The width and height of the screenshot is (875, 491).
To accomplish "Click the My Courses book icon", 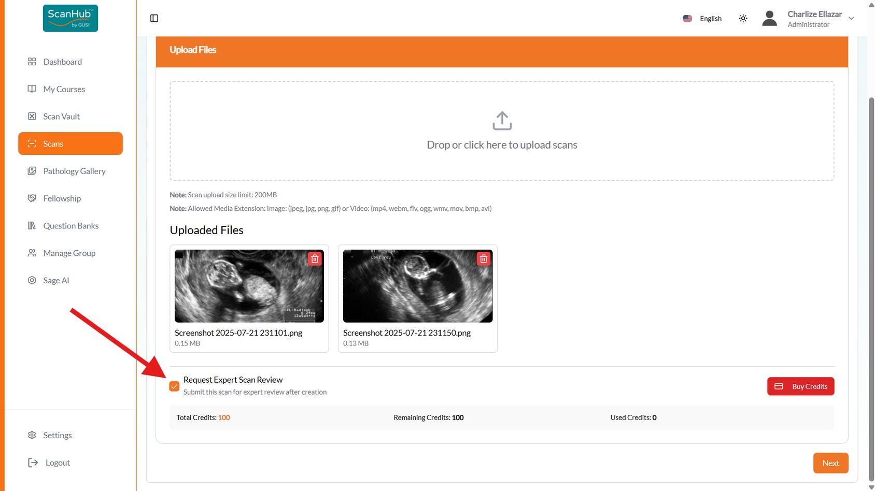I will pyautogui.click(x=32, y=89).
